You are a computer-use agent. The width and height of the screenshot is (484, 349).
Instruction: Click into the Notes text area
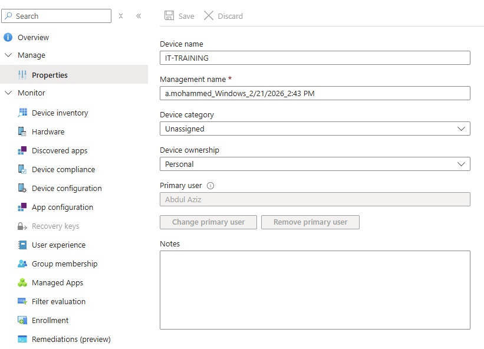(x=315, y=289)
